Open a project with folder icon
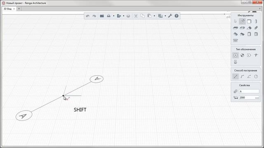264x148 pixels. point(102,16)
